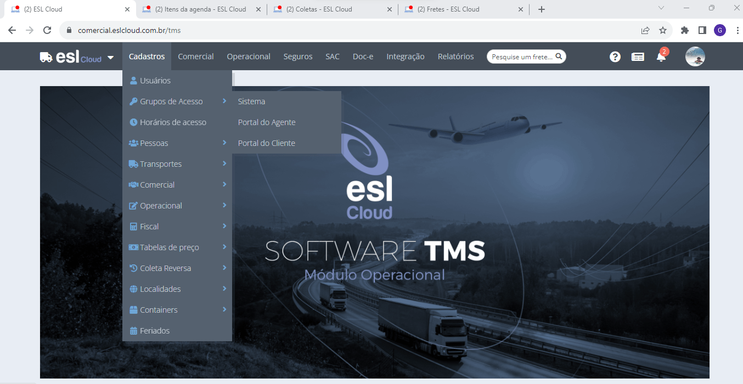Open the SAC menu
Image resolution: width=743 pixels, height=384 pixels.
(333, 57)
